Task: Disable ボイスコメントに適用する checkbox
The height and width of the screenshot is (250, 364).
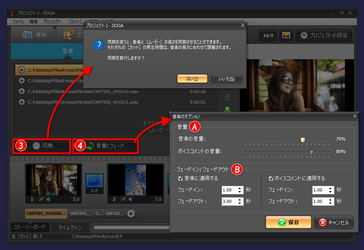Action: (271, 178)
